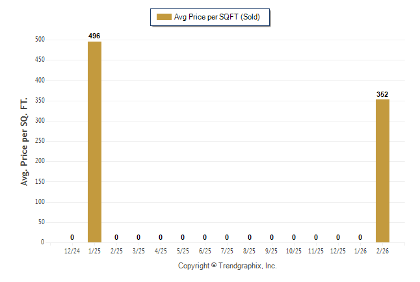420x282 pixels.
Task: Click the Copyright Trendgraphix, Inc. text
Action: [228, 266]
